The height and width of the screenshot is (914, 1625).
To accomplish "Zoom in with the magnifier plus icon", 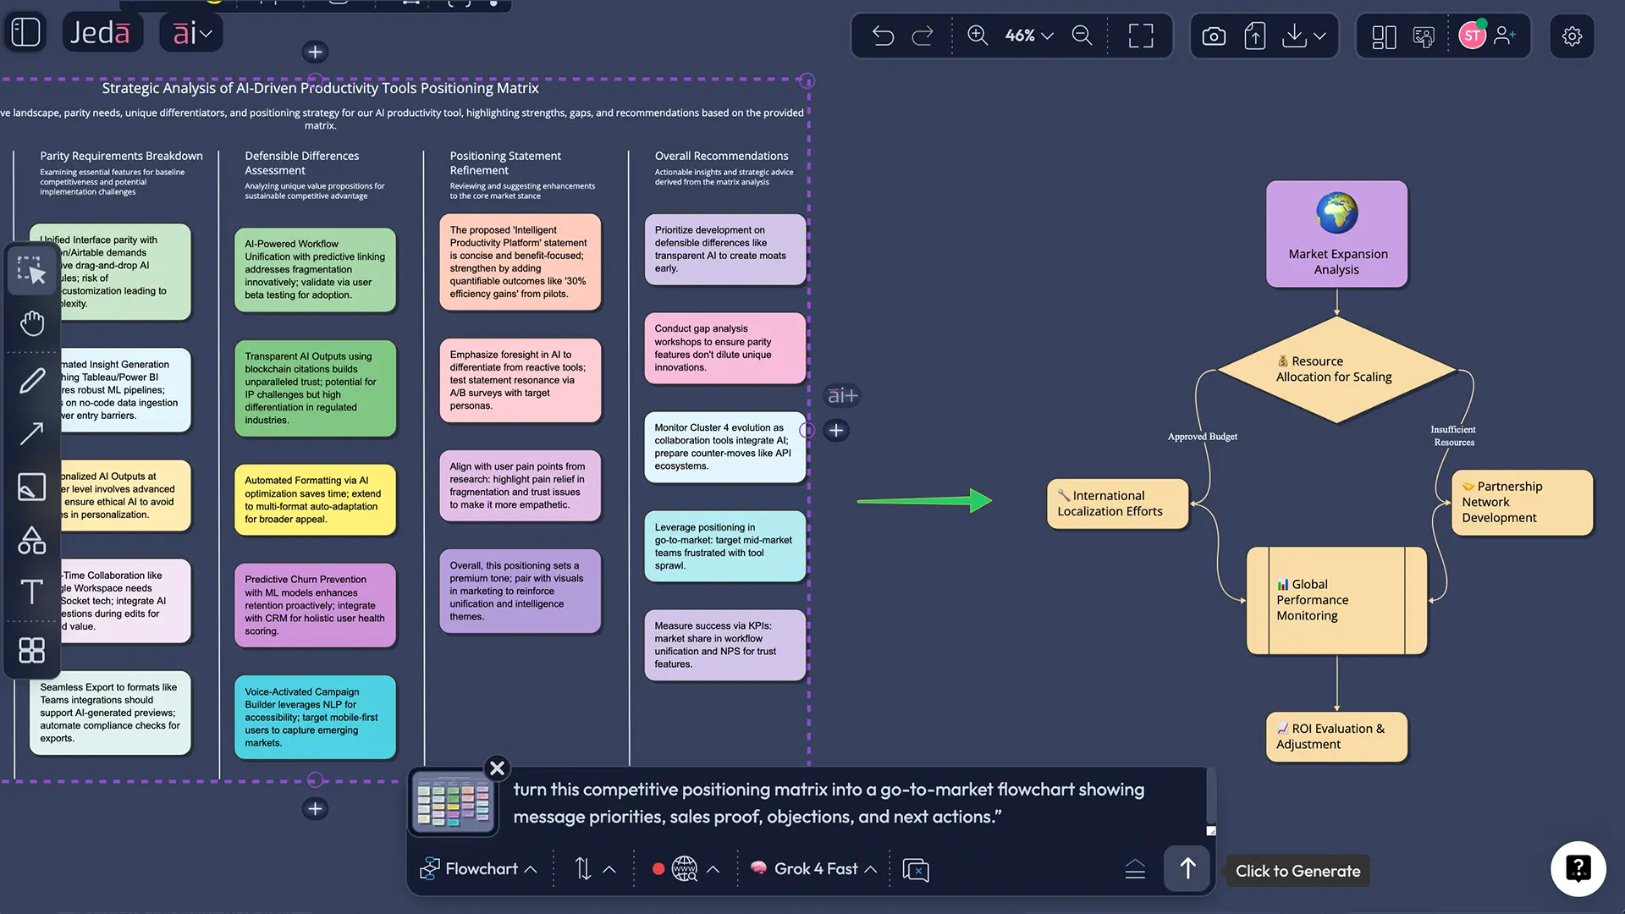I will point(977,36).
